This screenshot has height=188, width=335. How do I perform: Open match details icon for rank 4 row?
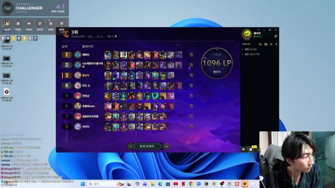[191, 85]
